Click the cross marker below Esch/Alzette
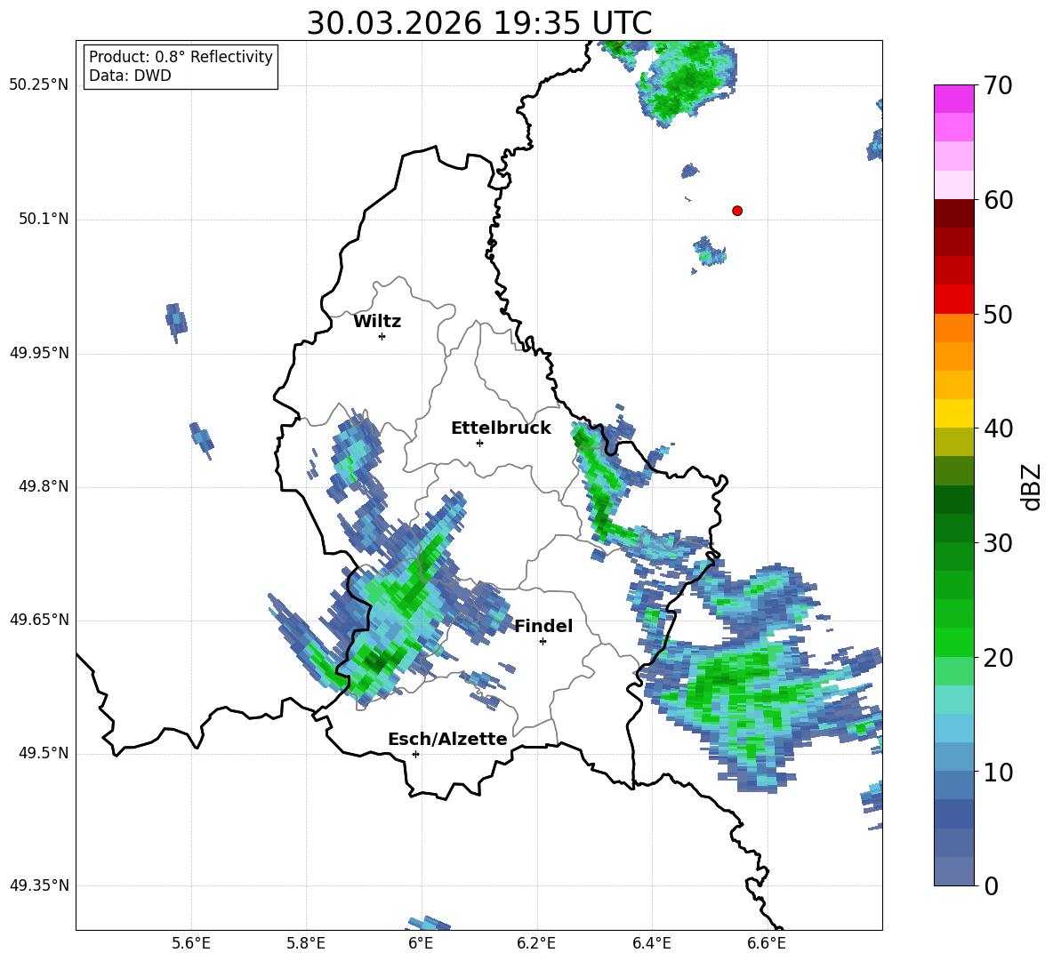This screenshot has width=1053, height=961. 415,754
